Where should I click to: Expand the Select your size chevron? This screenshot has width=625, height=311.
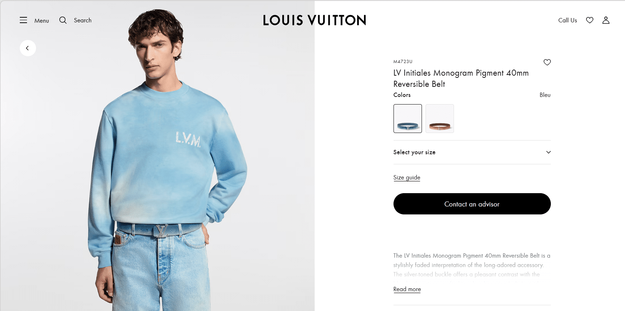tap(548, 152)
